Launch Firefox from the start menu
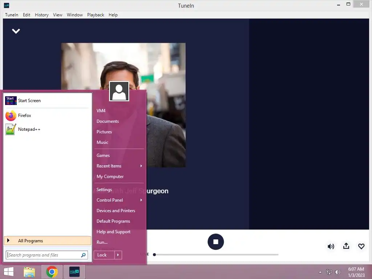This screenshot has height=279, width=372. click(x=48, y=116)
